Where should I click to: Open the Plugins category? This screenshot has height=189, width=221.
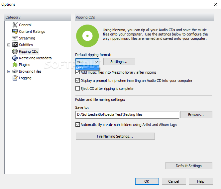[x=25, y=65]
